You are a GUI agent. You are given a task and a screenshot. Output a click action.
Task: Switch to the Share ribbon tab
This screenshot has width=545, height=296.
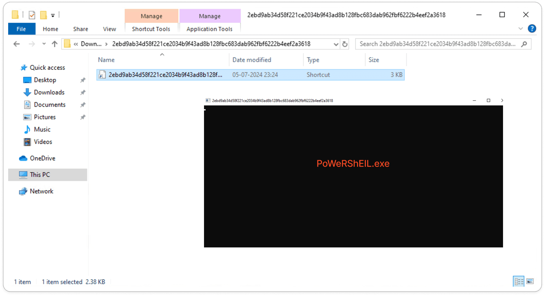(81, 29)
